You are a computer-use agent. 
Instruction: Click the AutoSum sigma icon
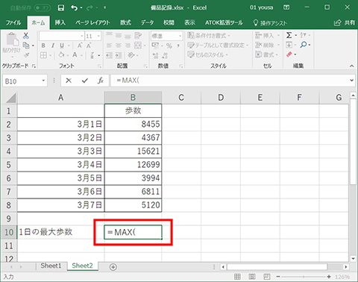(289, 35)
